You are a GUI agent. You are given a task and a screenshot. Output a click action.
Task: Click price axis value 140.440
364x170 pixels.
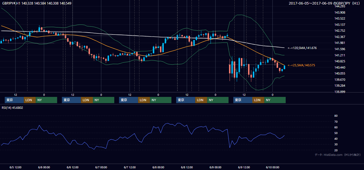tap(340, 67)
